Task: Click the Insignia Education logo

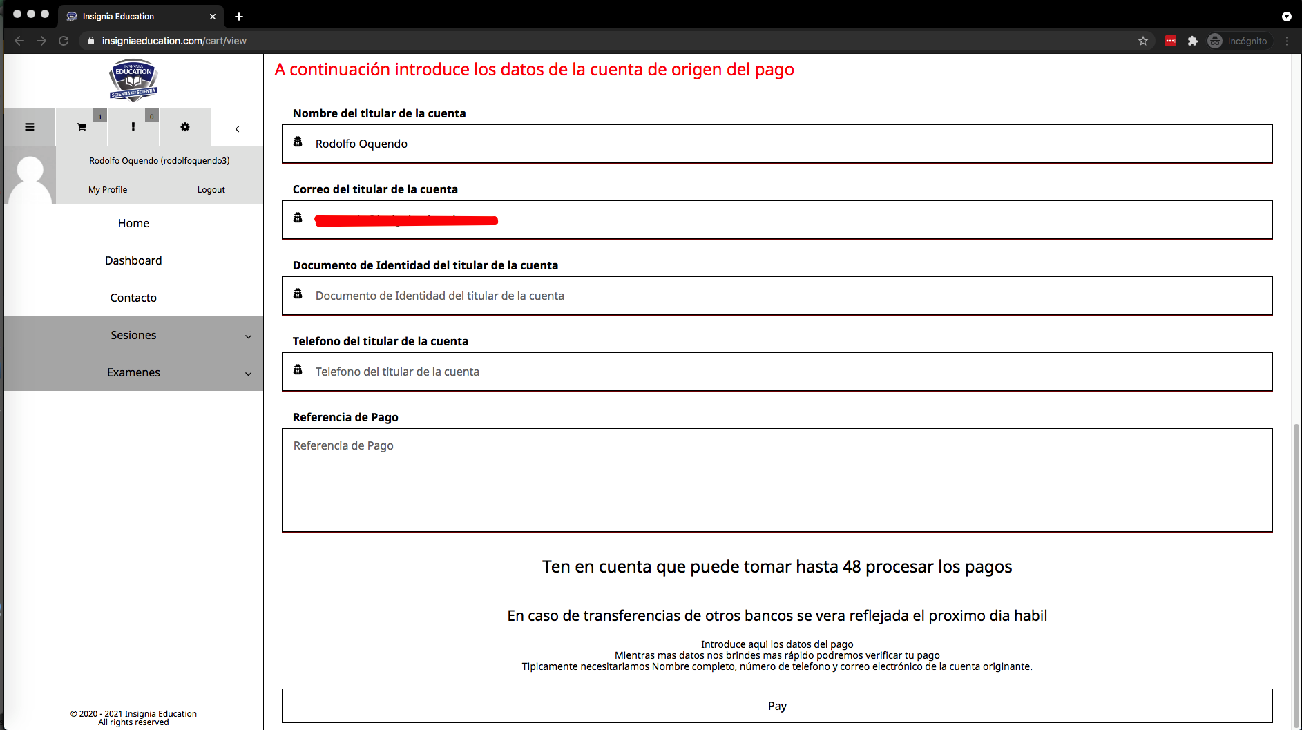Action: click(133, 81)
